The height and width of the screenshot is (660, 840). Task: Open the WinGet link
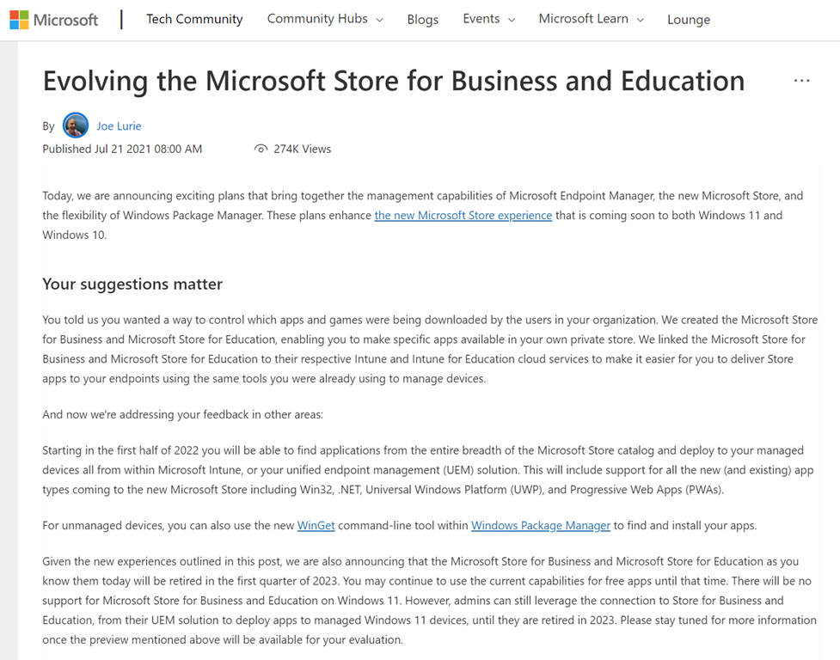[x=316, y=525]
